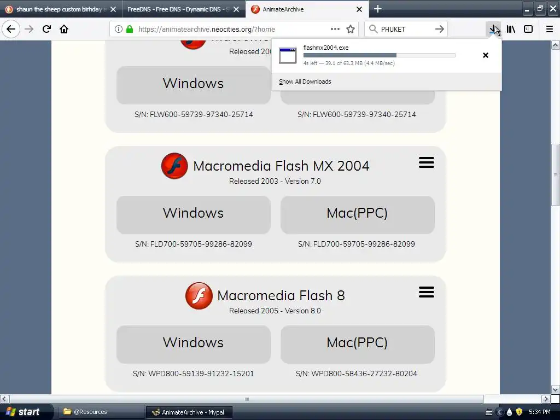Click the vertical scrollbar down arrow

555,389
